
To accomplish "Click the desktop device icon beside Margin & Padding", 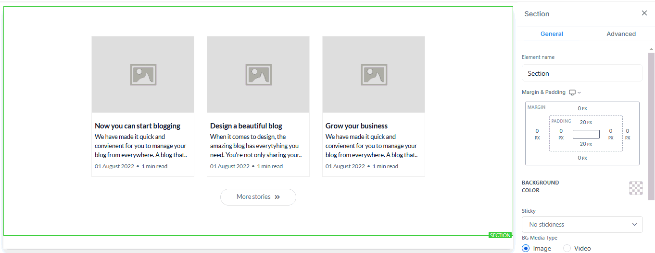I will tap(572, 92).
